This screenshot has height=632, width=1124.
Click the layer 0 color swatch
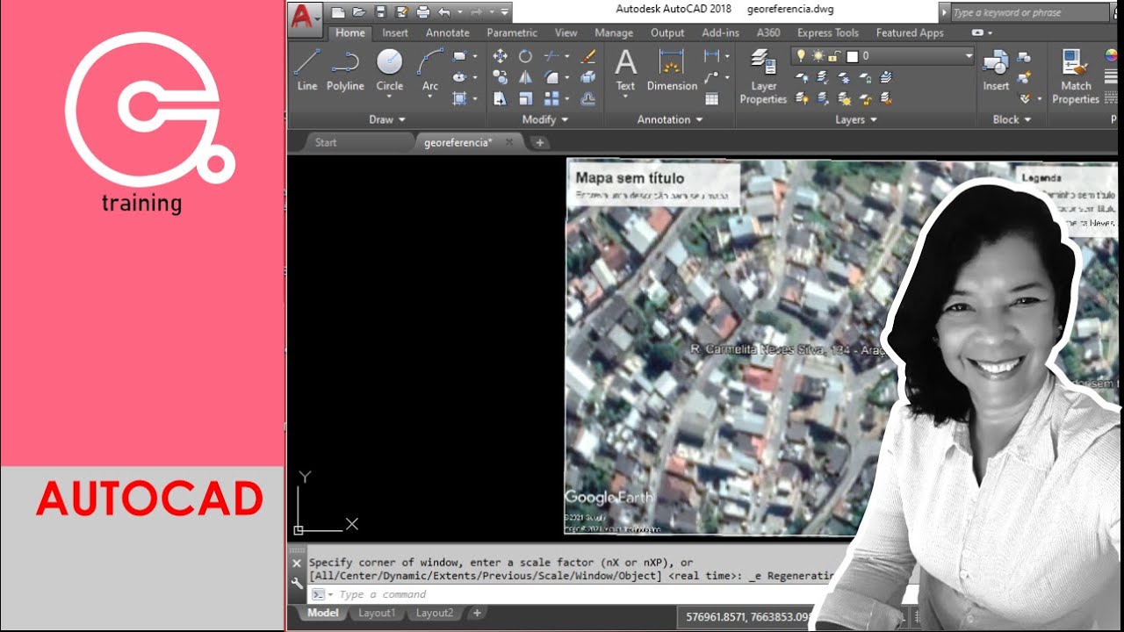click(852, 56)
